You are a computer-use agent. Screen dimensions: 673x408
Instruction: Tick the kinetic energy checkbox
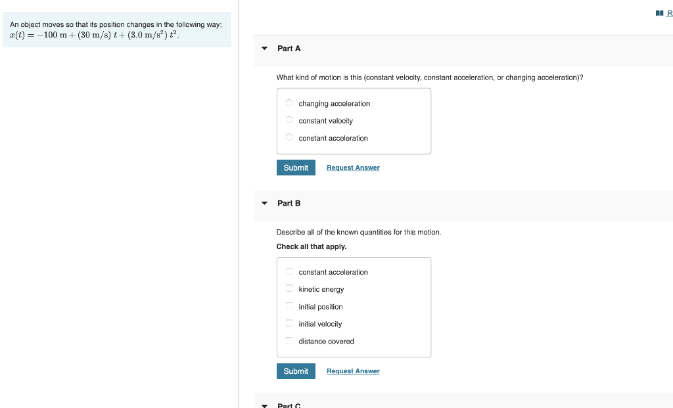pos(289,288)
